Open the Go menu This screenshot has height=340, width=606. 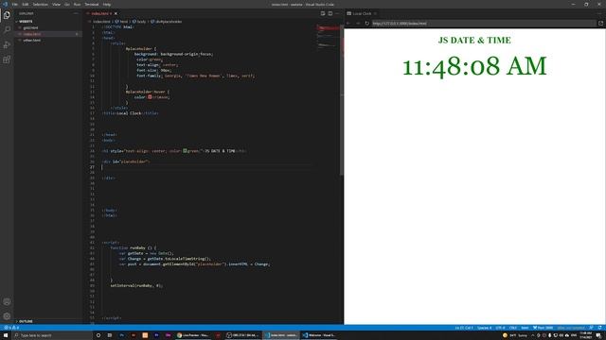[67, 4]
